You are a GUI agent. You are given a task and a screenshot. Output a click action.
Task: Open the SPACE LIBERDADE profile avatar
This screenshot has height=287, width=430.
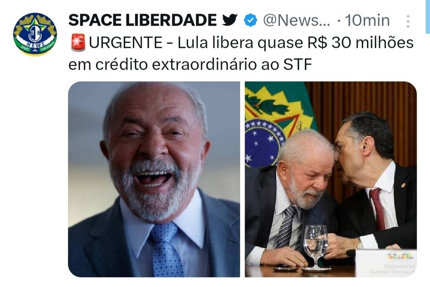coord(35,34)
